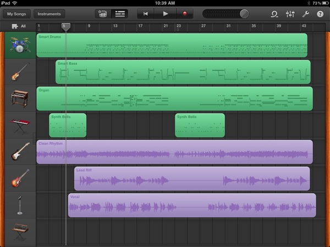Select the Lead Riff audio region
The width and height of the screenshot is (330, 247).
click(192, 178)
